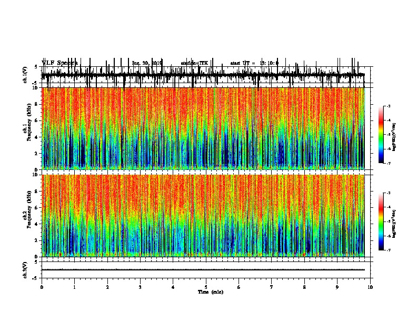Click the "start UT = 13:10" header text
Image resolution: width=417 pixels, height=322 pixels.
click(254, 63)
